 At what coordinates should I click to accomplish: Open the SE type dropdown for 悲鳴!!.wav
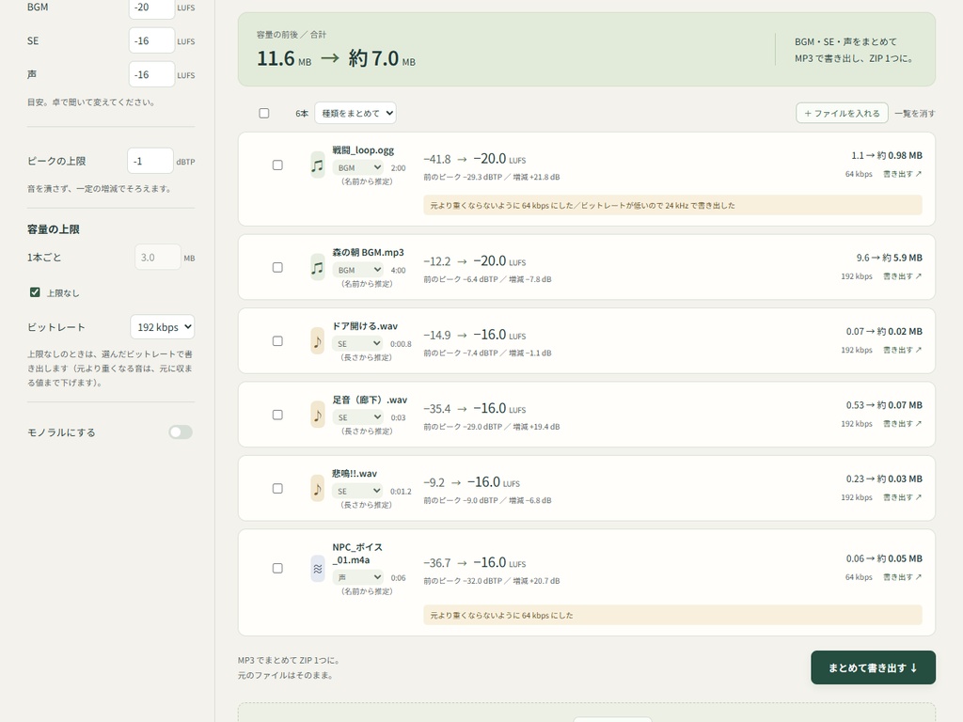pos(358,491)
